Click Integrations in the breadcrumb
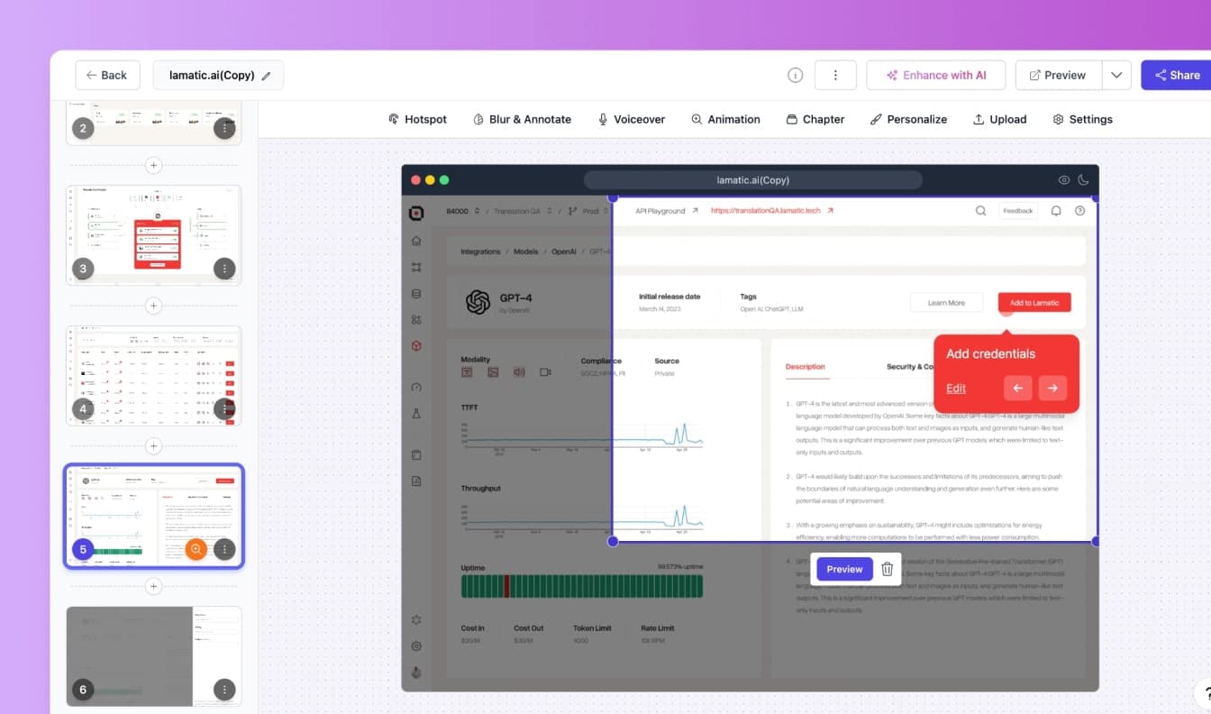1211x714 pixels. (x=480, y=252)
